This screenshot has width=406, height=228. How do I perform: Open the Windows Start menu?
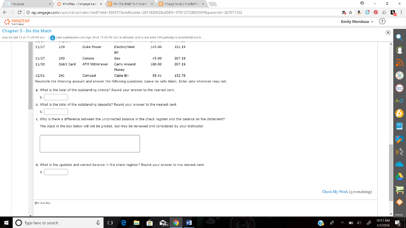pyautogui.click(x=6, y=222)
